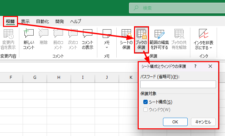Click ブックの共有を解除 icon
This screenshot has width=225, height=136.
(179, 39)
